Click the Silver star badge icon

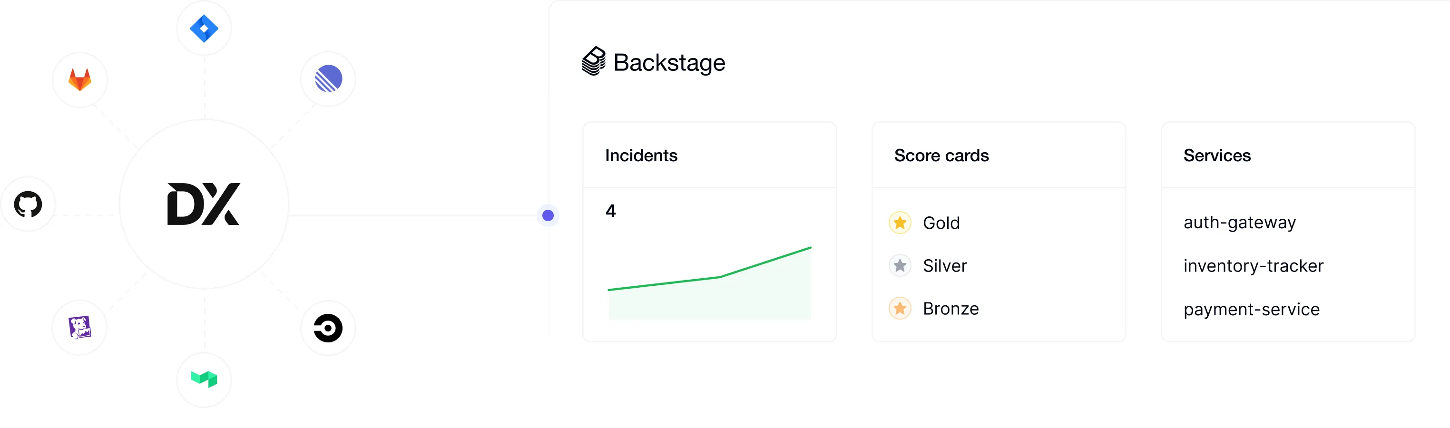tap(900, 265)
